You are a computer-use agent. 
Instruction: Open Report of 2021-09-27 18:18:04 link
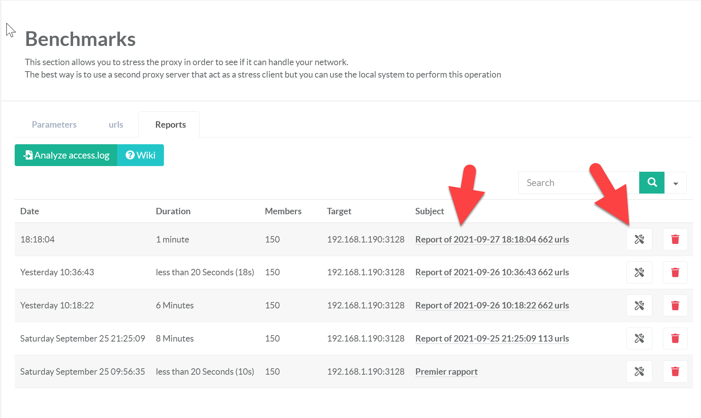(492, 240)
